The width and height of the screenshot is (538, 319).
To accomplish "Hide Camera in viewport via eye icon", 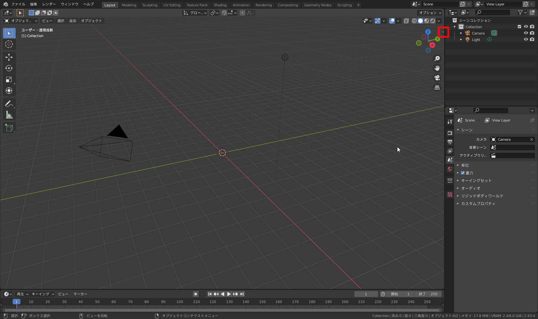I will [526, 33].
